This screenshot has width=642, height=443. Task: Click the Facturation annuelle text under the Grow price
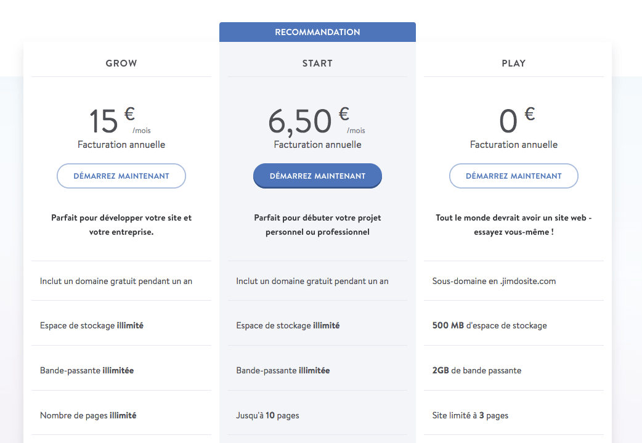click(121, 145)
